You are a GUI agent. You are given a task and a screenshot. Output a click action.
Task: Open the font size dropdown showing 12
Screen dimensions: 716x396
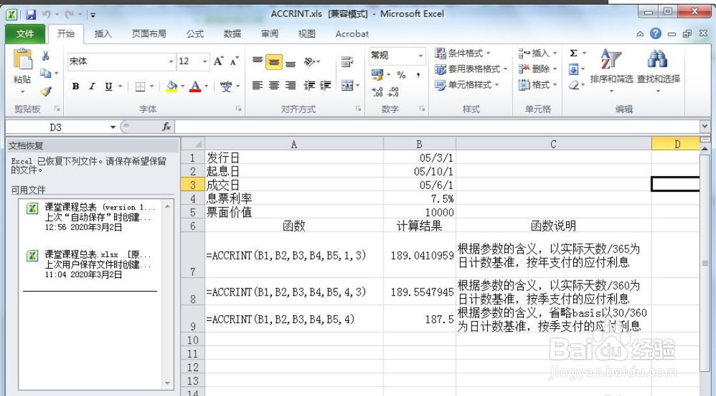[205, 61]
